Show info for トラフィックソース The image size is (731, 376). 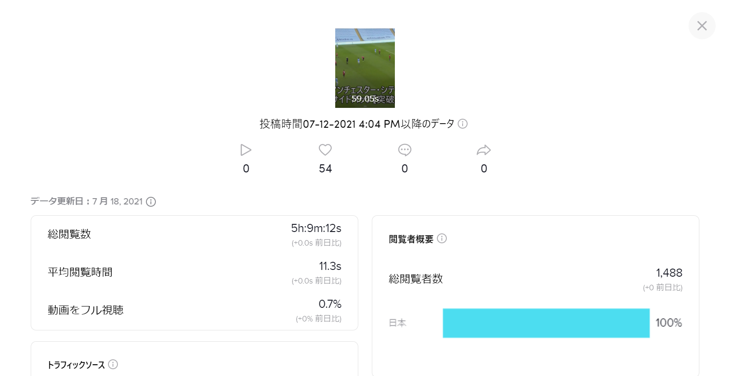pos(113,364)
